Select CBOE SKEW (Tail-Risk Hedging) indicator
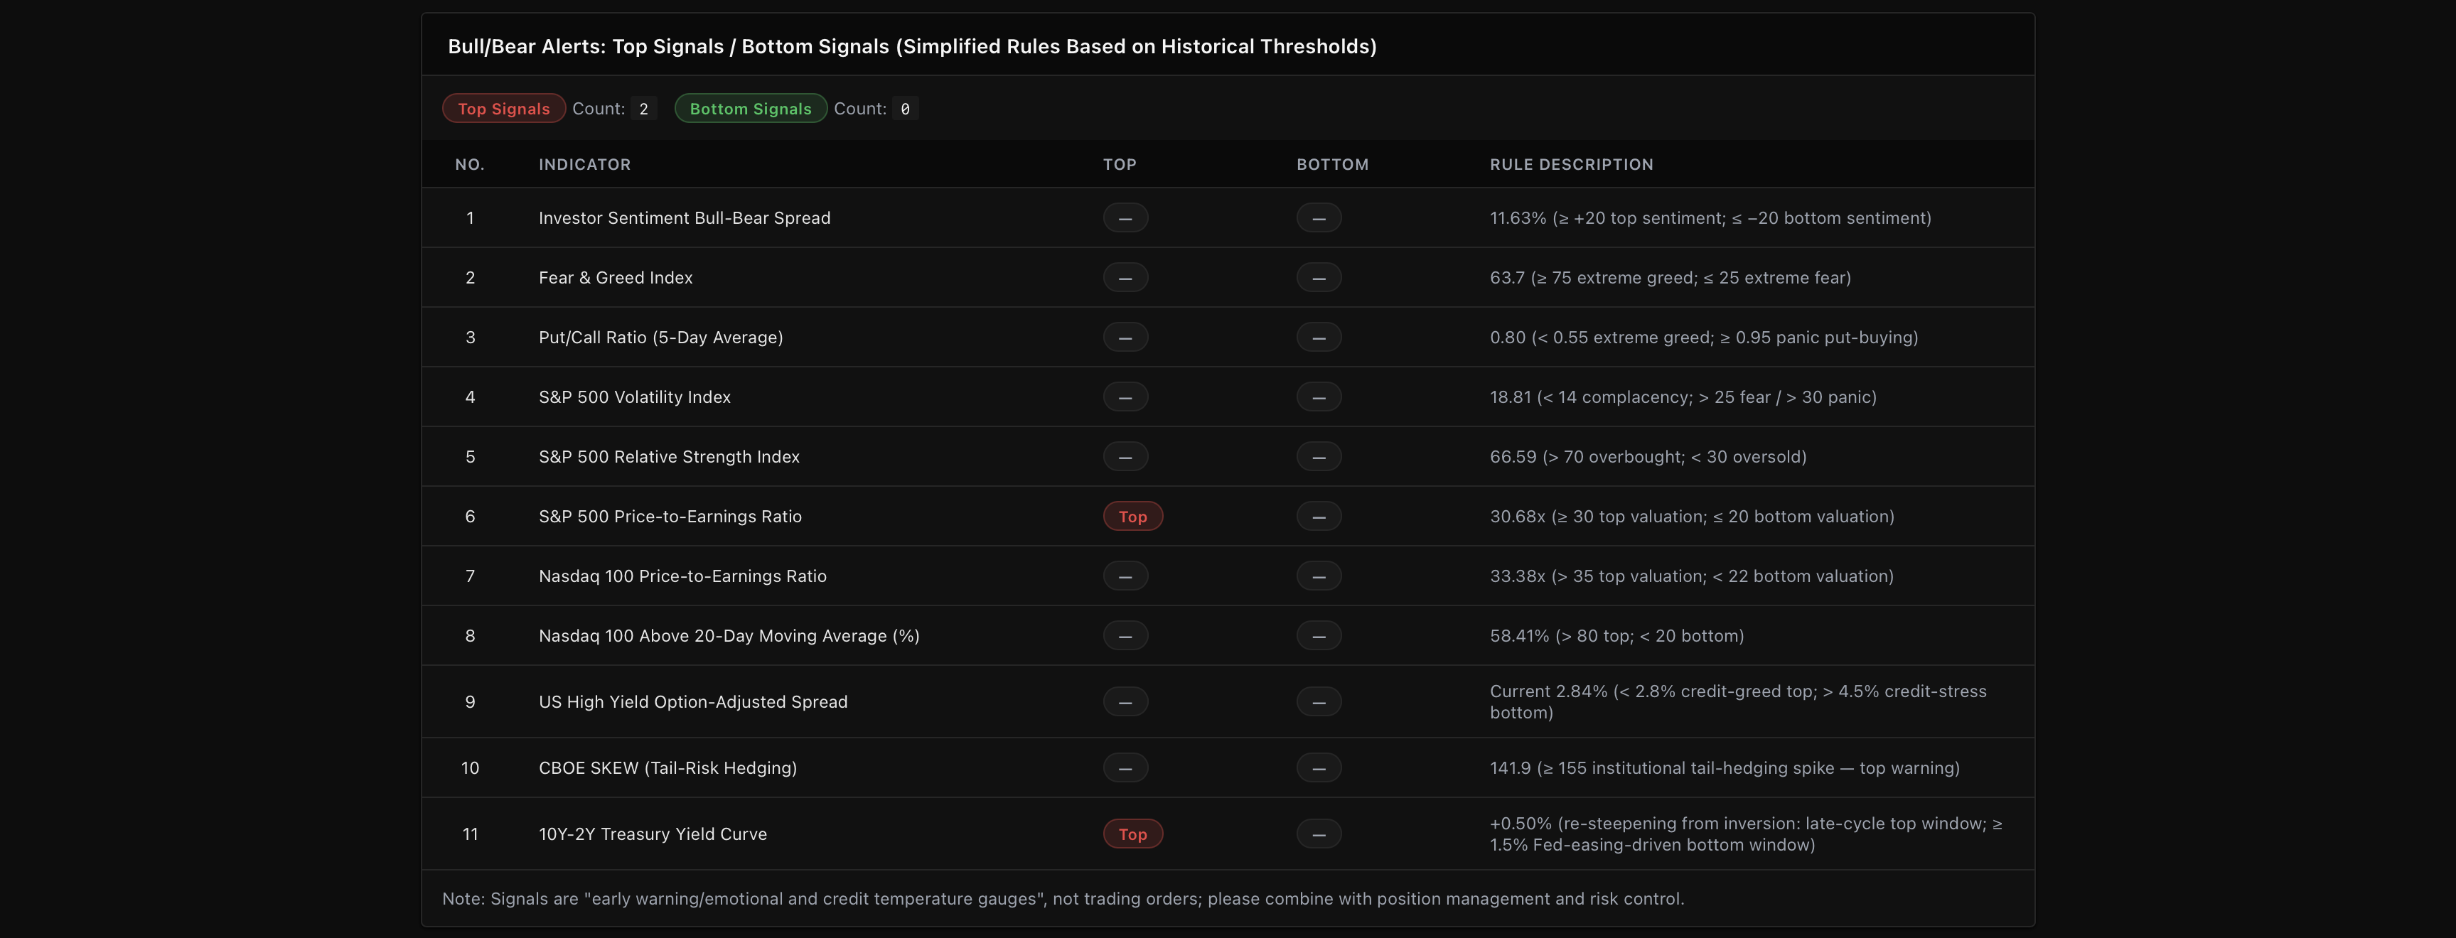Image resolution: width=2456 pixels, height=938 pixels. tap(667, 767)
